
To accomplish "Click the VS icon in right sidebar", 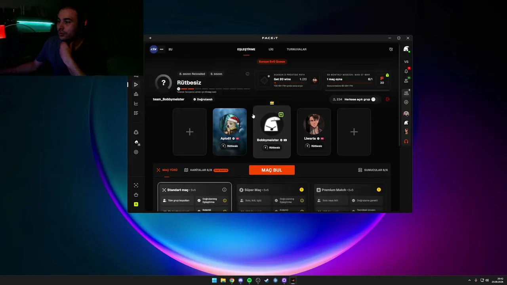I will [x=406, y=62].
